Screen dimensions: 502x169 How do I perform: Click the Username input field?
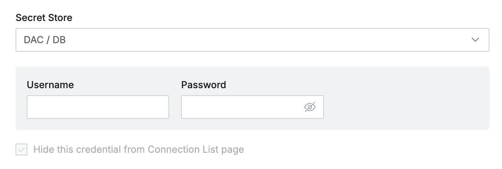click(x=98, y=107)
